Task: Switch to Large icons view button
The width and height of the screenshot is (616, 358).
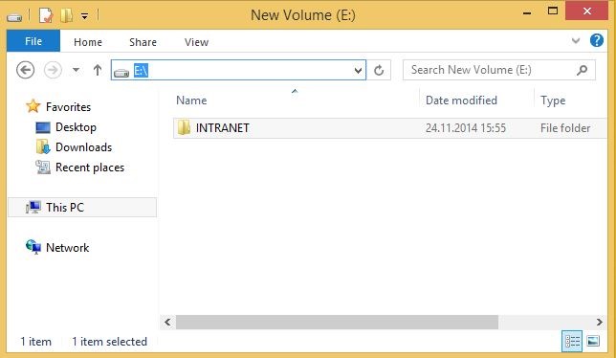Action: (593, 341)
